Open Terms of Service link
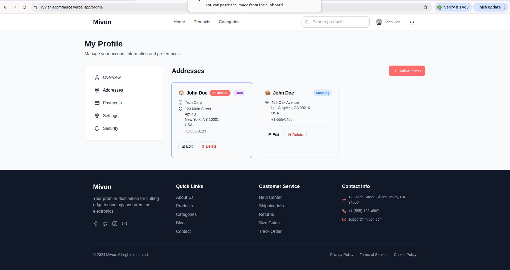This screenshot has height=270, width=510. coord(374,255)
